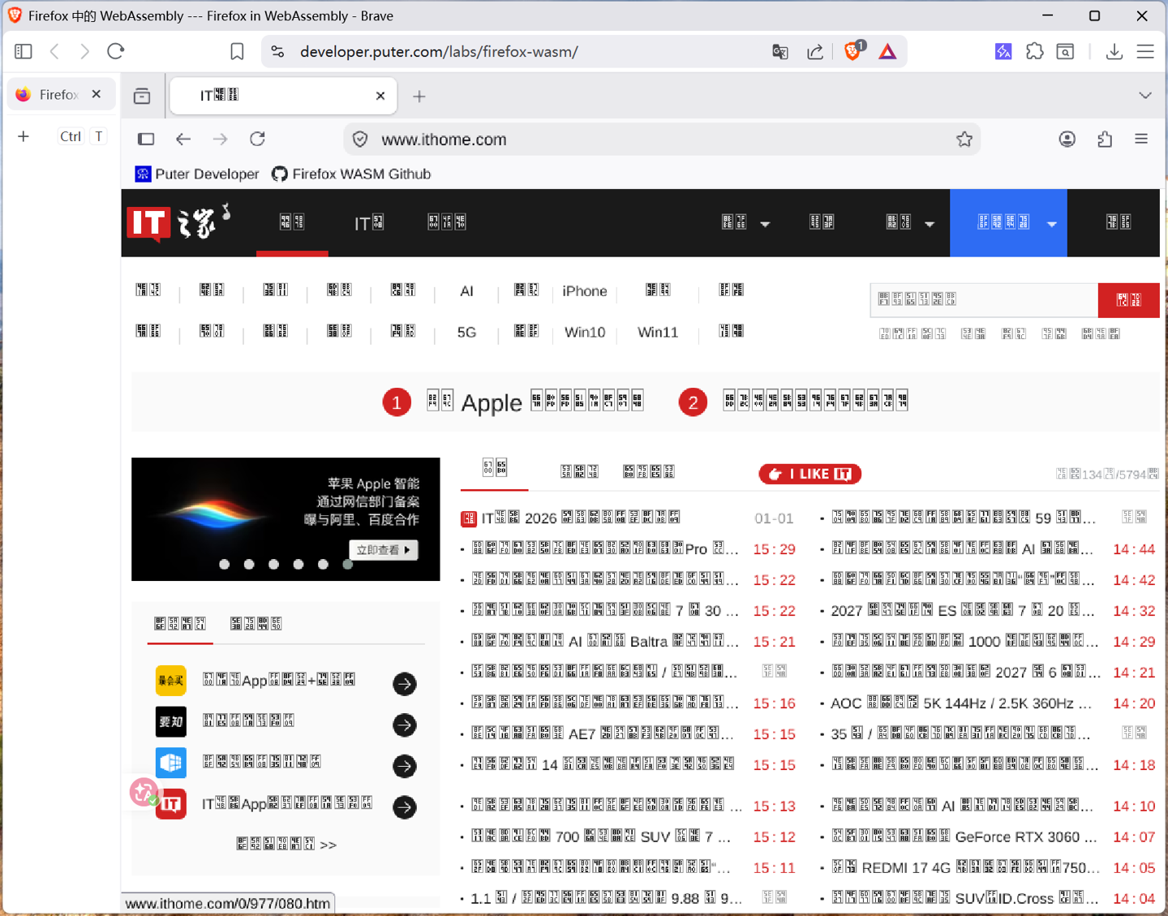Open GeForce RTX 3060 news item

964,837
